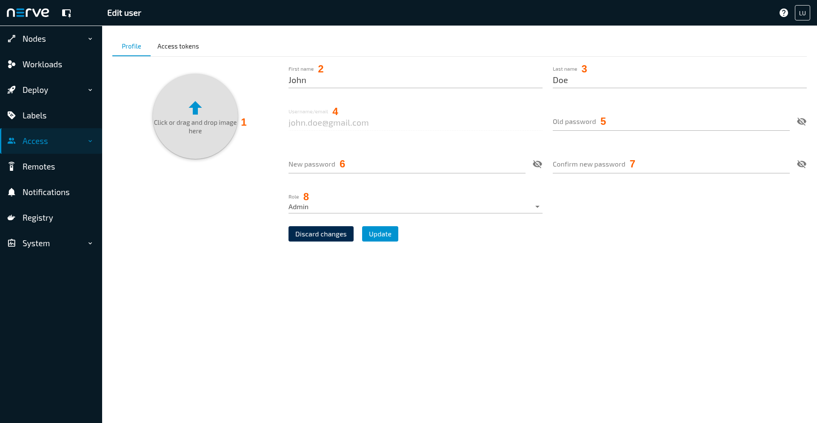Click the profile image upload circle
Screen dimensions: 817x423
coord(195,116)
